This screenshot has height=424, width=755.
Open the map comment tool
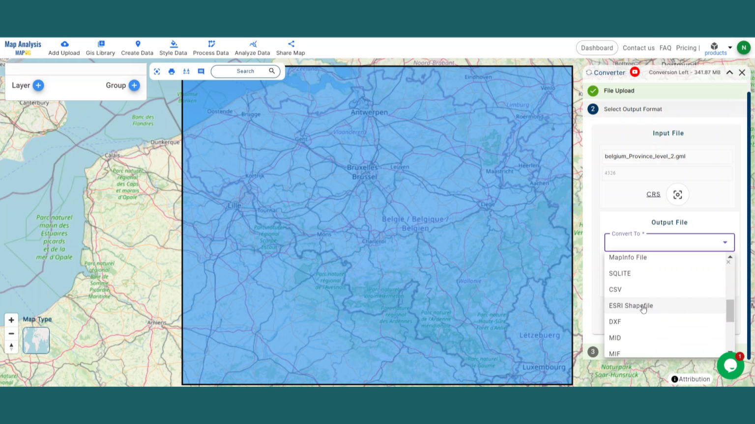[201, 71]
